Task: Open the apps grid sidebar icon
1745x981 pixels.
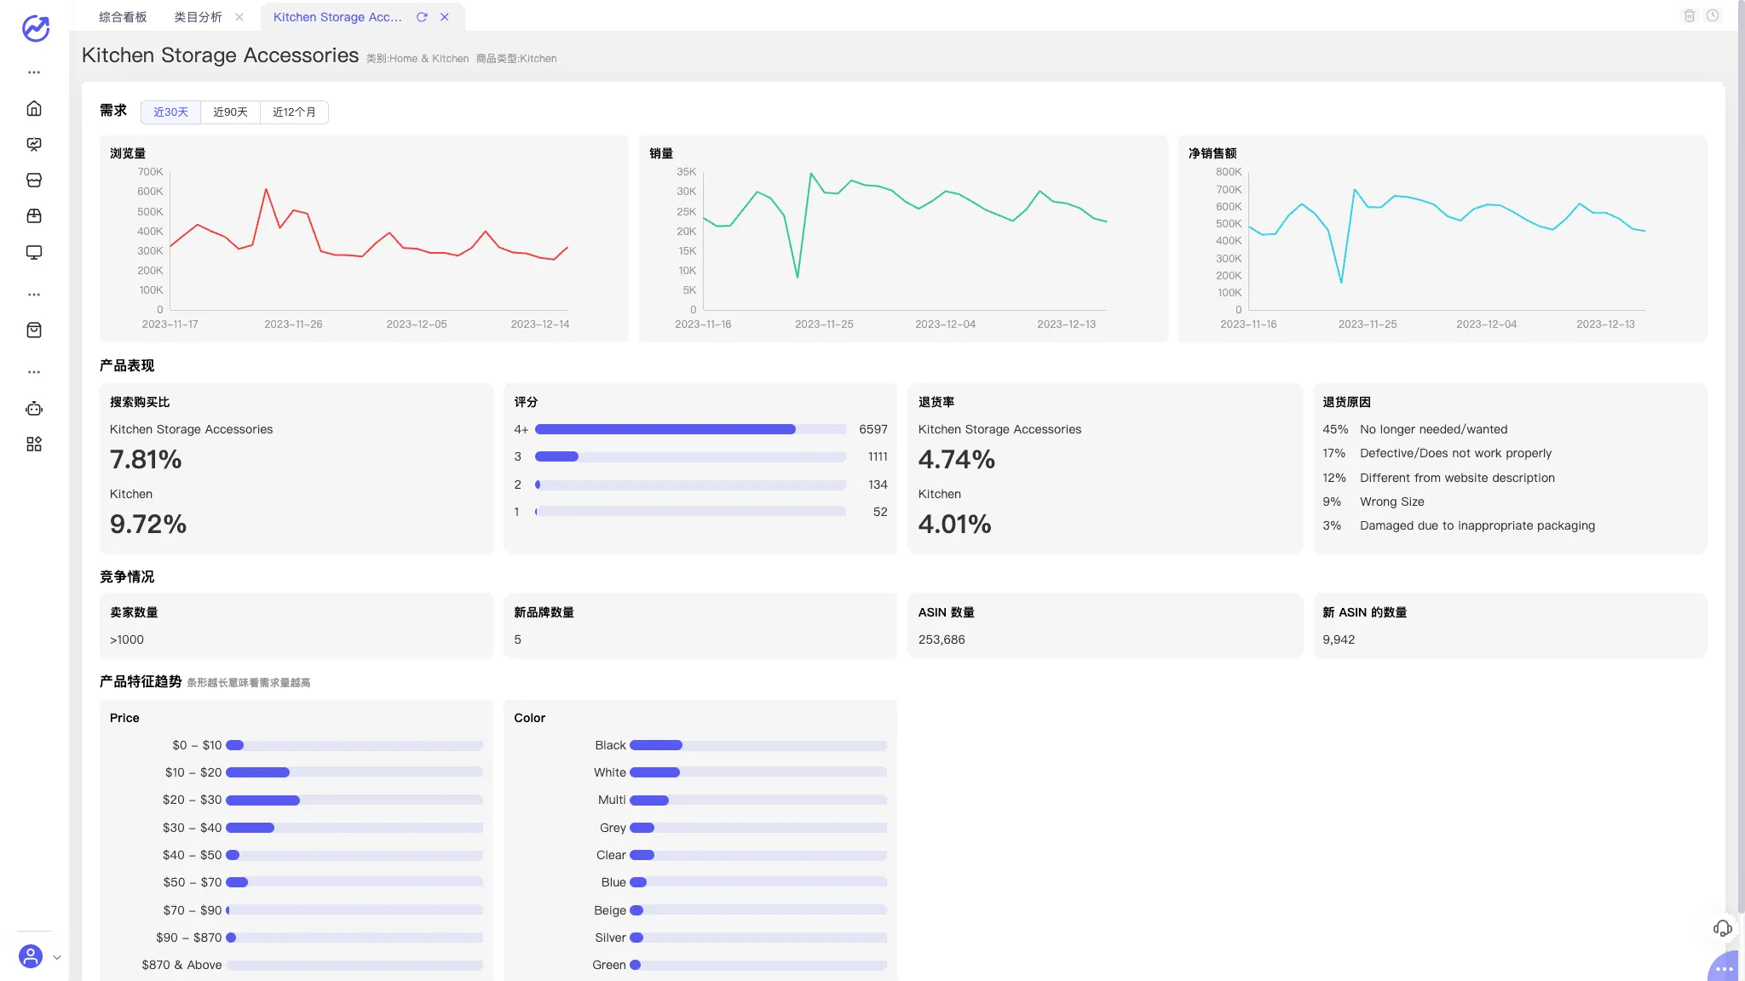Action: click(34, 445)
